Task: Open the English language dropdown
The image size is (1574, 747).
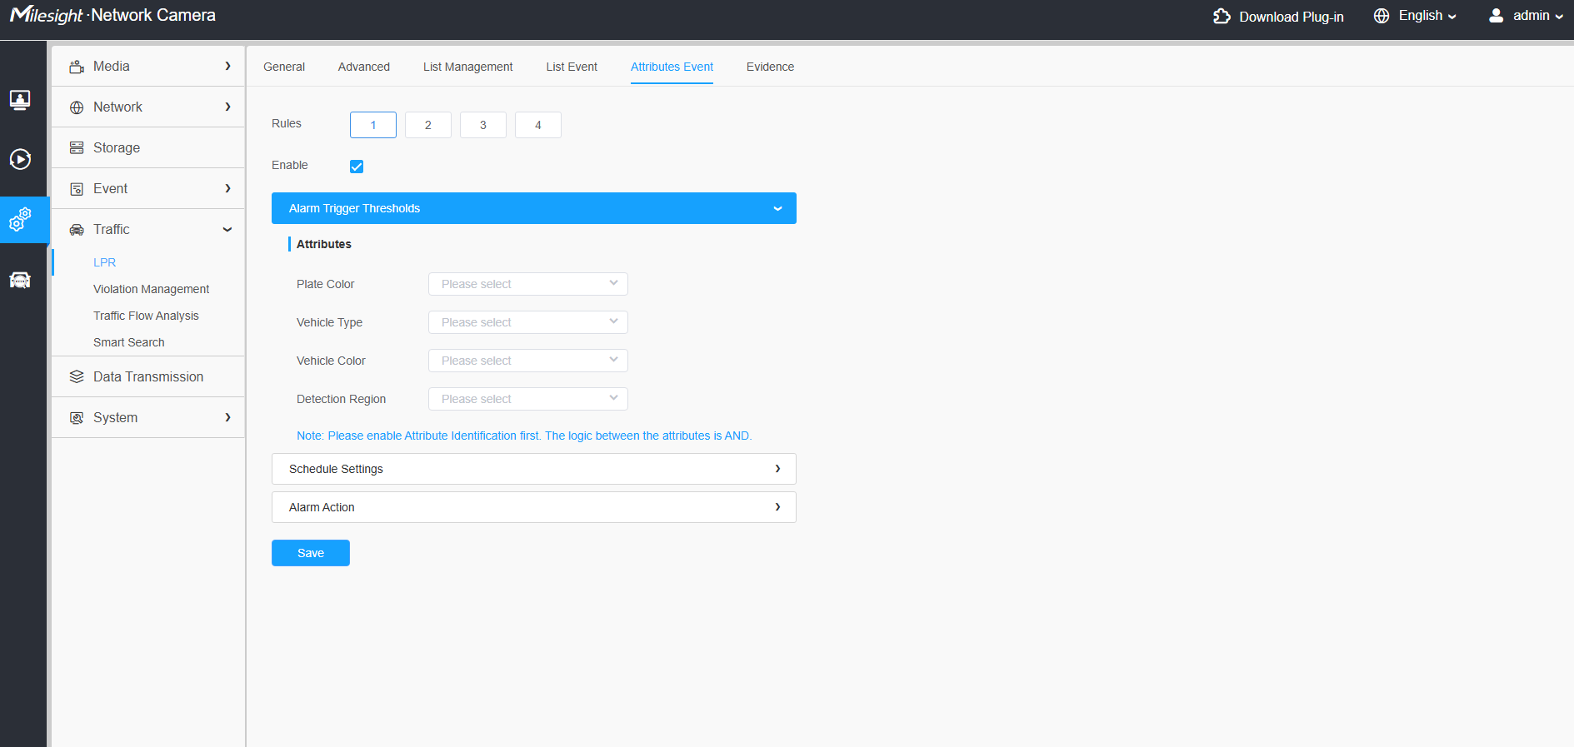Action: pyautogui.click(x=1427, y=16)
